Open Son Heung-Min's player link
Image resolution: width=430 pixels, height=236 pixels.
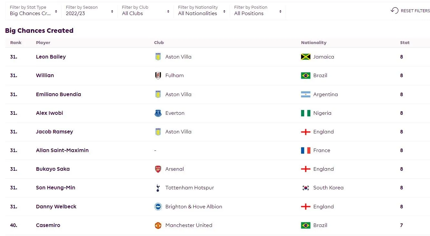pos(55,188)
